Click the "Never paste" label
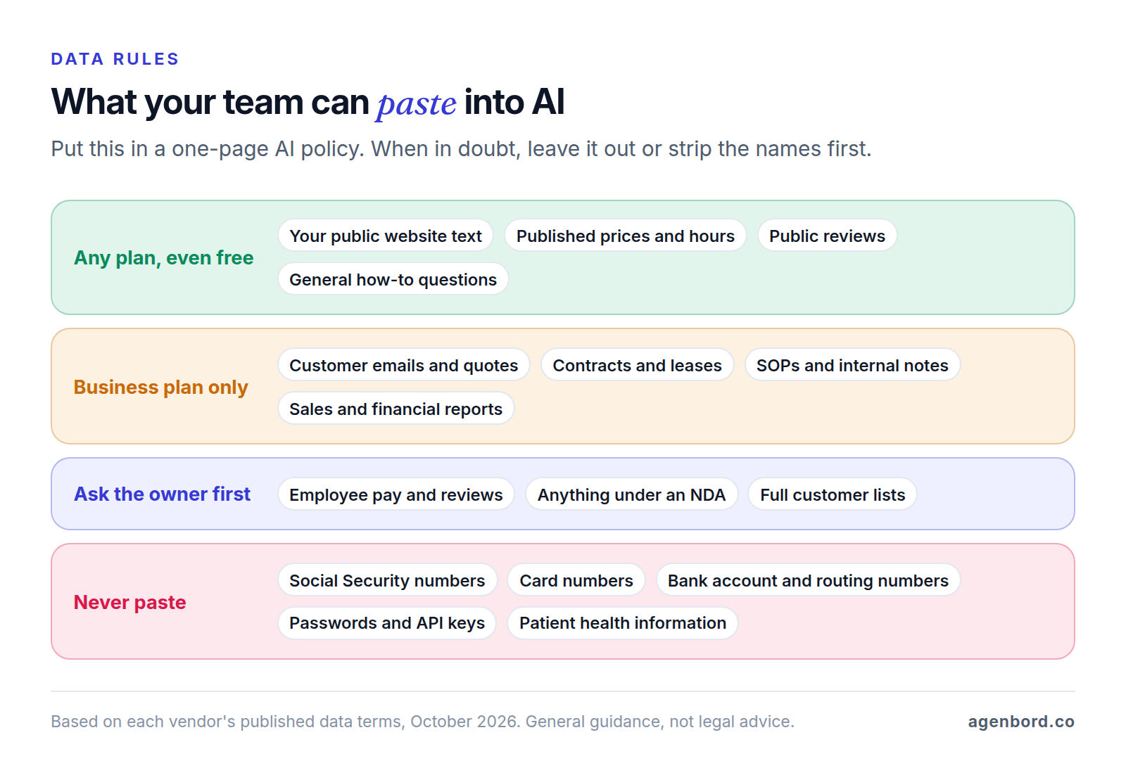The width and height of the screenshot is (1126, 768). point(130,603)
